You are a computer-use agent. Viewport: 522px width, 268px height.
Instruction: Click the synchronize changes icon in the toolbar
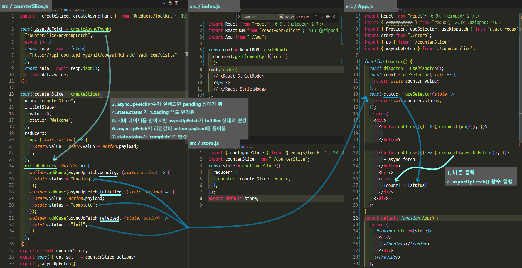pyautogui.click(x=170, y=3)
